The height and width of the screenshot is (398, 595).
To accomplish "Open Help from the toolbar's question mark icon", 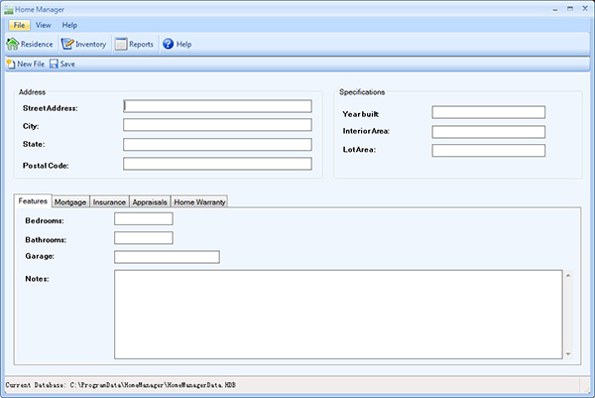I will 178,44.
